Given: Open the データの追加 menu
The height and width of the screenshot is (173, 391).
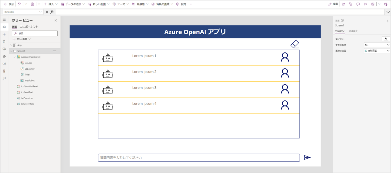Looking at the screenshot, I should tap(73, 4).
